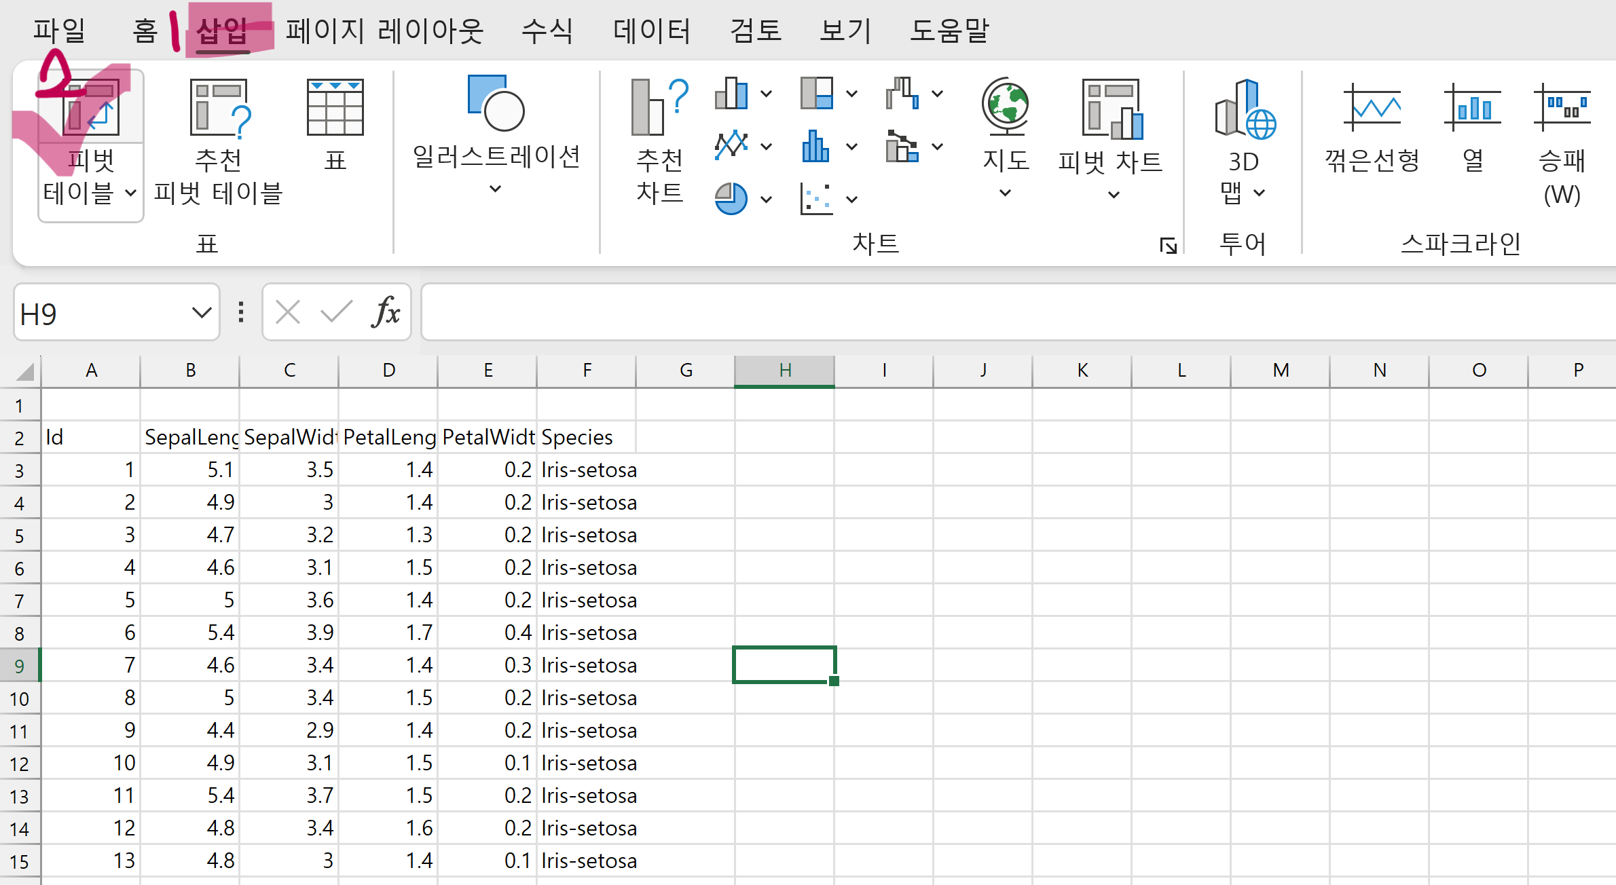Expand the PivotTable (피벗 테이블) dropdown arrow
Screen dimensions: 1616x885
[x=130, y=193]
